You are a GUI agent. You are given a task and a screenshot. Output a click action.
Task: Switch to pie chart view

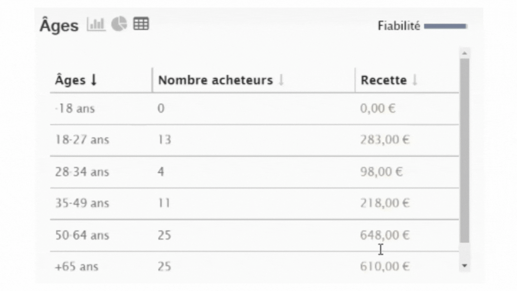tap(119, 24)
